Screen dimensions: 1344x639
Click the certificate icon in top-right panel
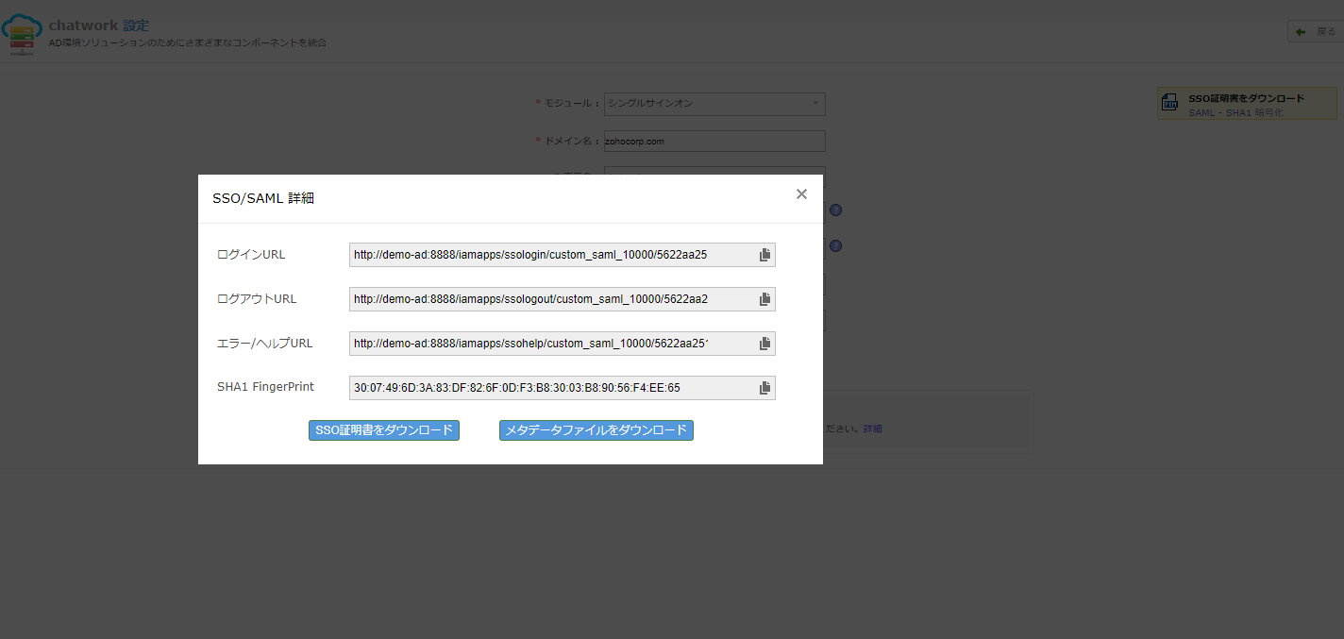(1170, 103)
